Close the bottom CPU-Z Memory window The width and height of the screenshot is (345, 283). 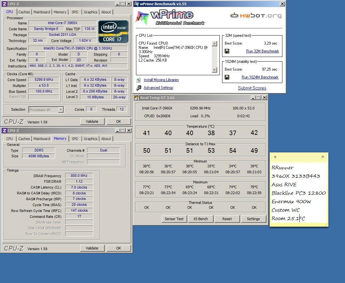[129, 131]
